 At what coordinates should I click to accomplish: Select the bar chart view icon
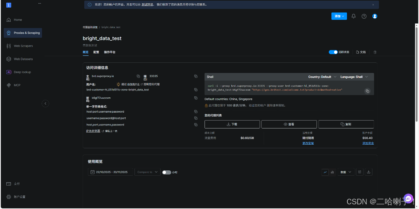pos(332,172)
